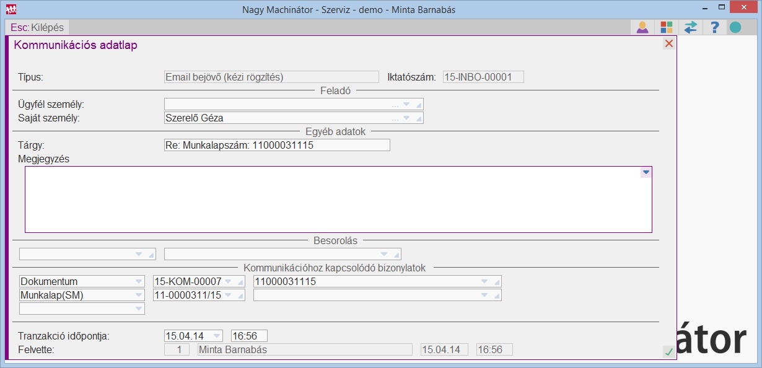Maximize the Nagy Machinátor window
Image resolution: width=762 pixels, height=368 pixels.
[722, 9]
